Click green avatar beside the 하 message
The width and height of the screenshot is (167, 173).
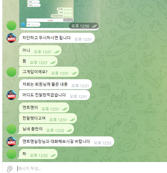[12, 154]
